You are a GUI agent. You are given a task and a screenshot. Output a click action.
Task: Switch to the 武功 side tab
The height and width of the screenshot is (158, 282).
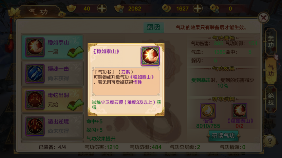[271, 42]
